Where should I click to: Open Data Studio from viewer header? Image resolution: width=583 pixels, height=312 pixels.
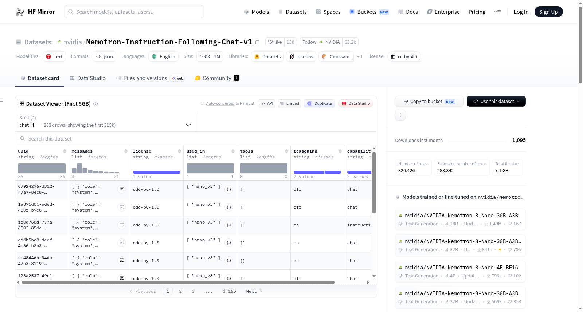coord(355,103)
